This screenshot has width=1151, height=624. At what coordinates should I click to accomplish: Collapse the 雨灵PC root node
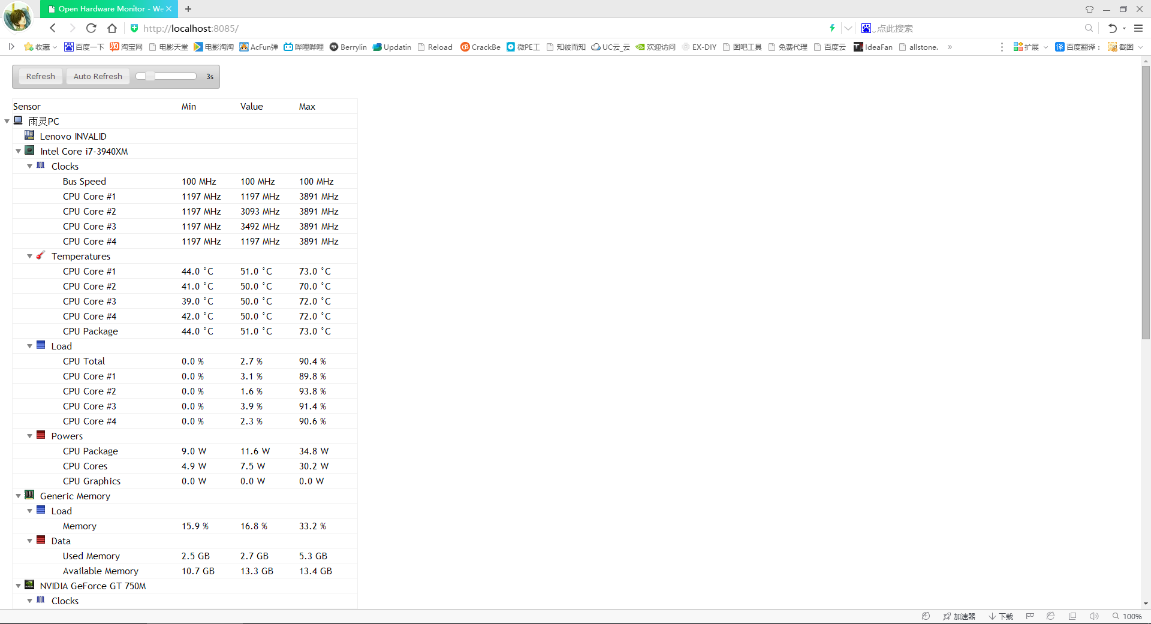[x=7, y=121]
